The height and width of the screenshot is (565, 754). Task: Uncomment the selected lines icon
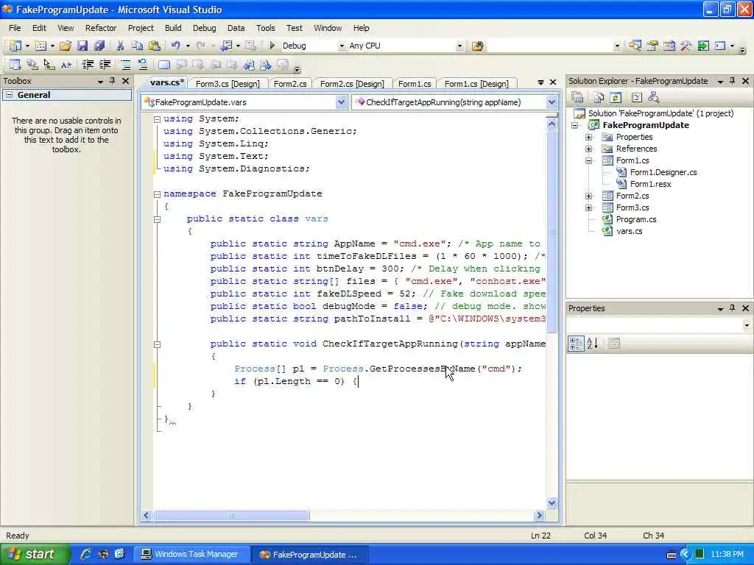click(142, 65)
